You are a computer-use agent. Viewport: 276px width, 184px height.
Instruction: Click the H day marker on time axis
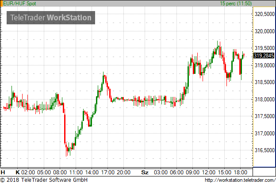(x=3, y=172)
